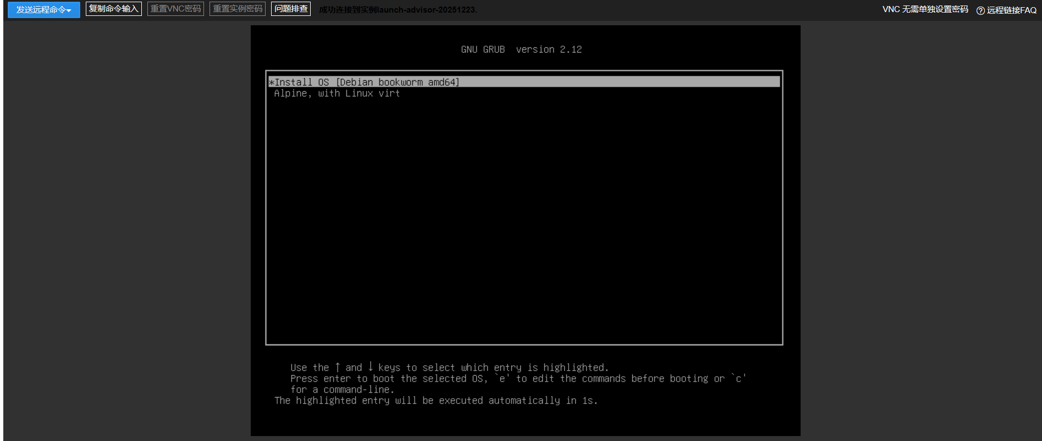Click the FAQ question mark icon
Screen dimensions: 1042x441
tap(980, 10)
